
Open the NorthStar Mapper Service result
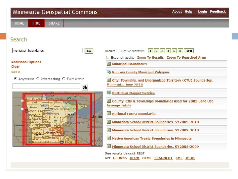pos(133,93)
